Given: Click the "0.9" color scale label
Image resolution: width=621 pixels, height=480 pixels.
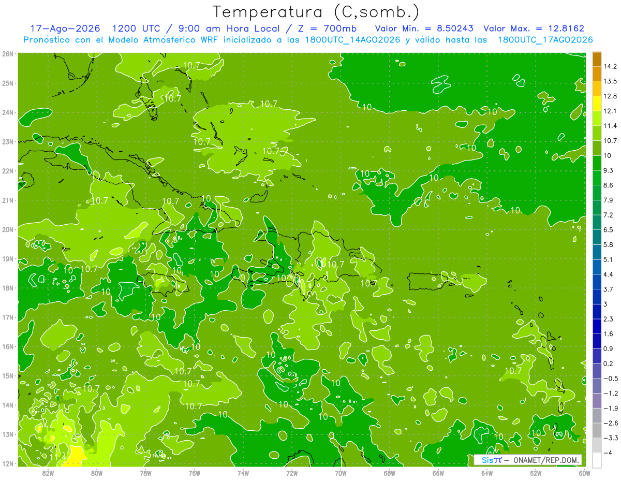Looking at the screenshot, I should (x=609, y=348).
